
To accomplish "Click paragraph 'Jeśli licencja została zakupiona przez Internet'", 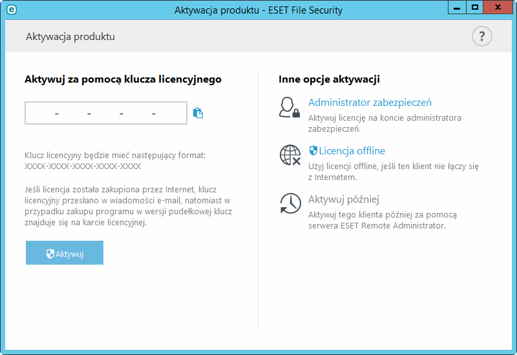I will [x=128, y=206].
